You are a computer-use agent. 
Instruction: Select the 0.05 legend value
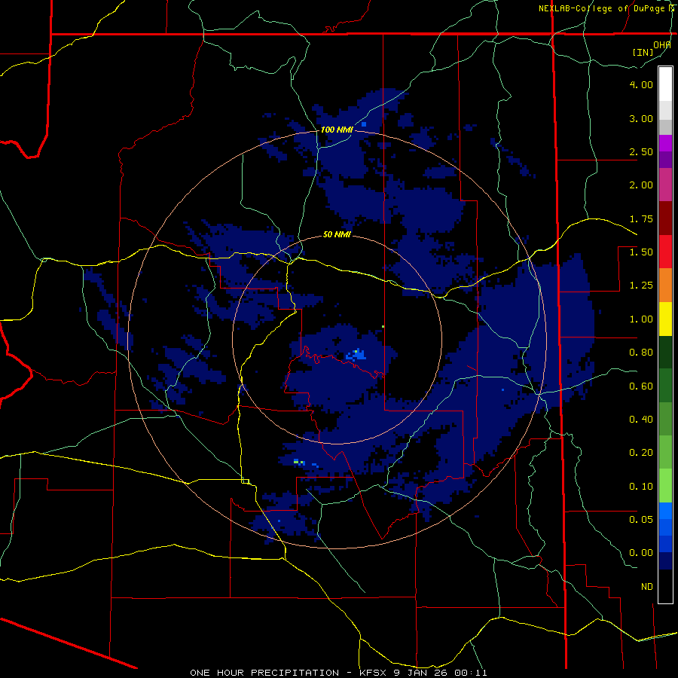tap(641, 519)
